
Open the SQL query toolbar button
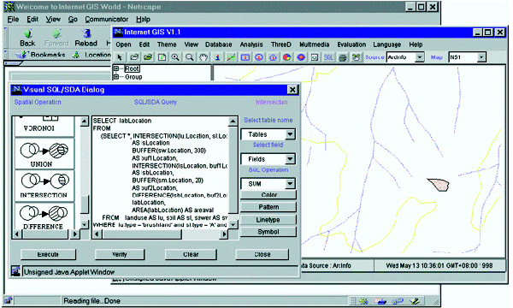point(328,57)
